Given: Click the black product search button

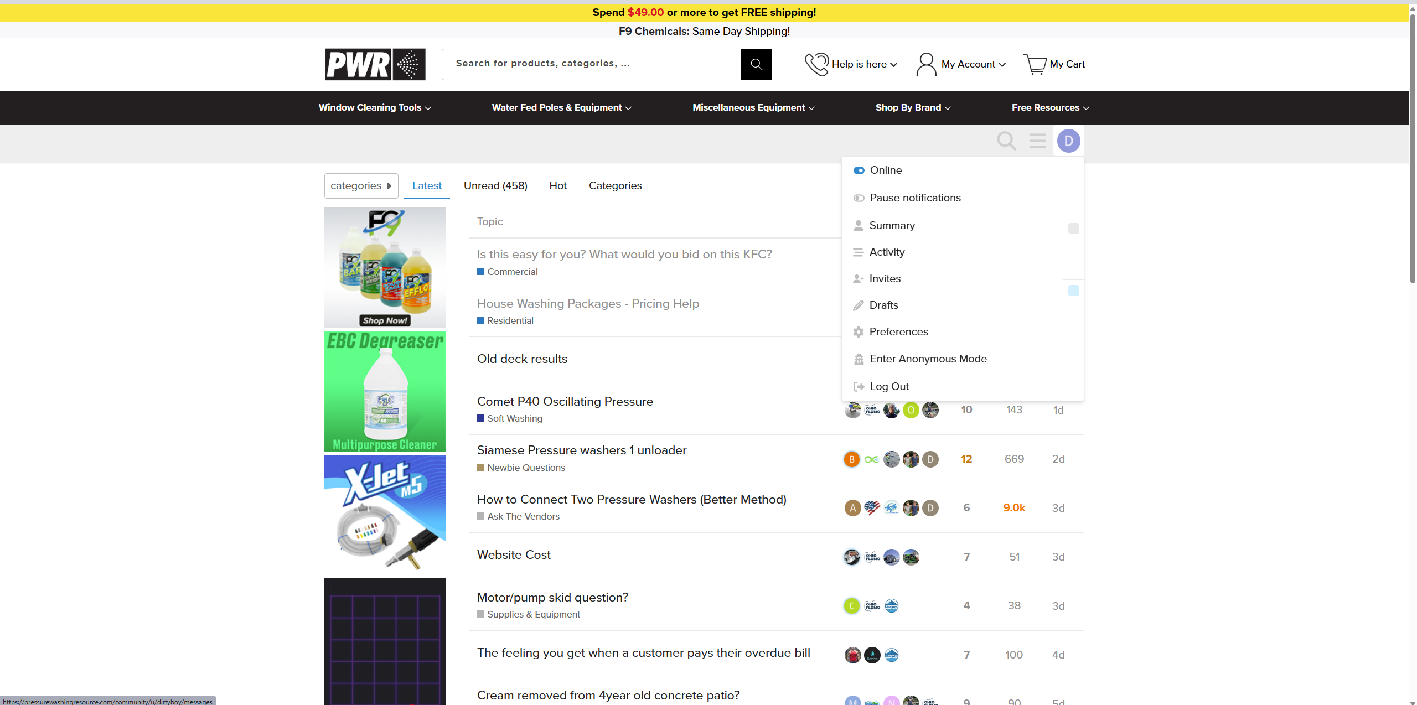Looking at the screenshot, I should pos(756,64).
